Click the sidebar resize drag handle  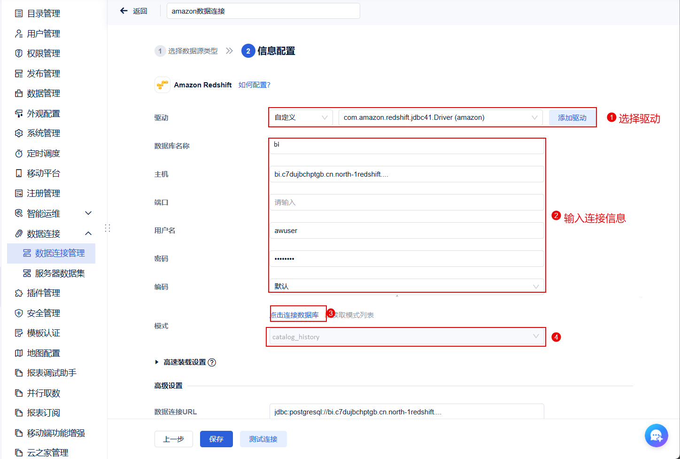coord(108,228)
